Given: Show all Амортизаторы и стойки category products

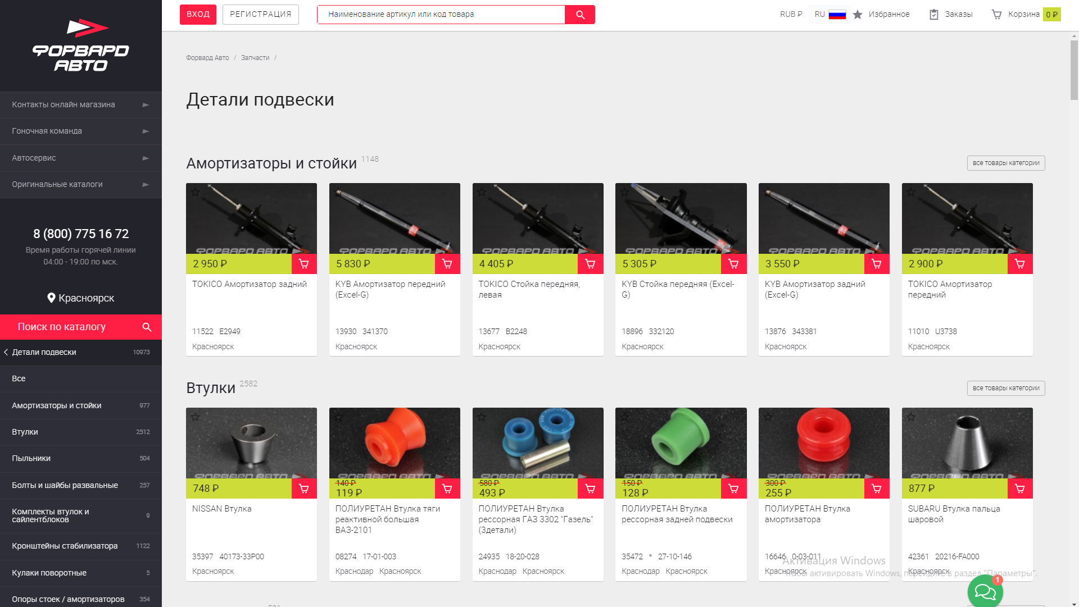Looking at the screenshot, I should (1006, 163).
